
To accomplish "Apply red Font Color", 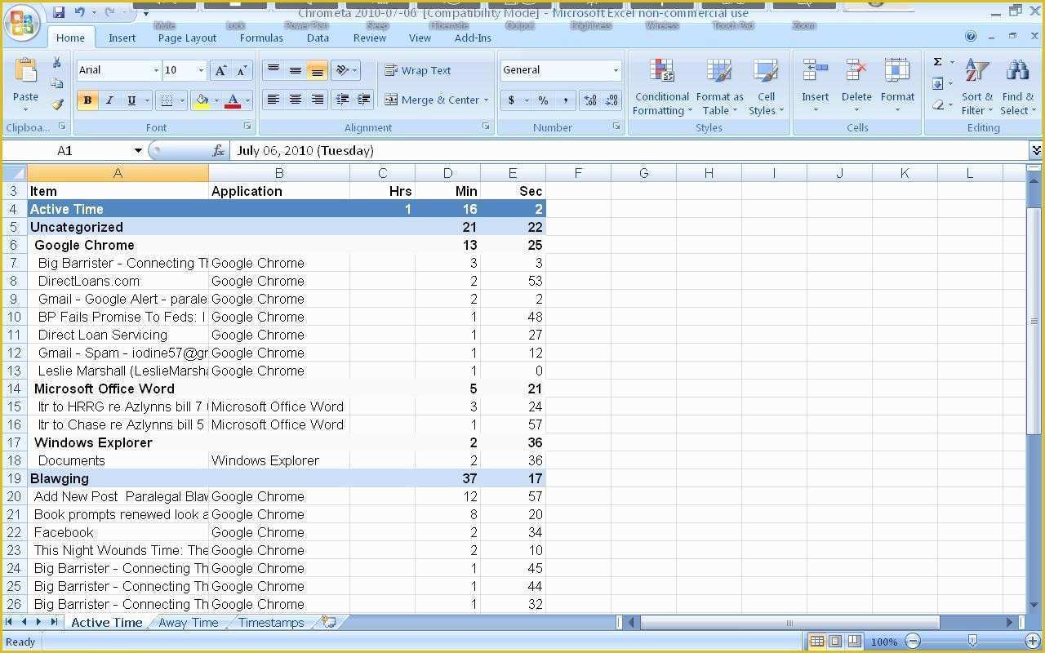I will pos(233,100).
